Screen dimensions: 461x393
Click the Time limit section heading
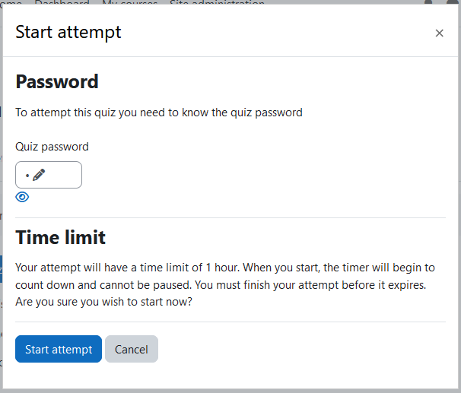(x=60, y=237)
